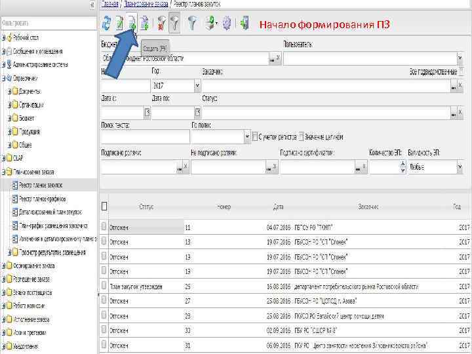This screenshot has height=354, width=472.
Task: Click the Поиск текста input field
Action: tap(145, 137)
